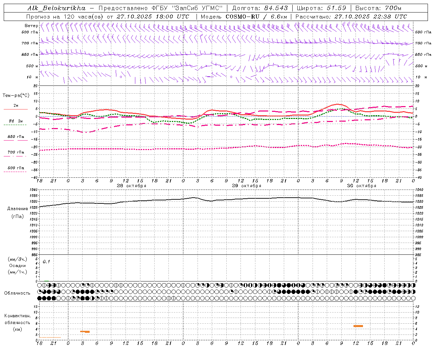The image size is (433, 346).
Task: Select the model label 'COSMO-RU / 6.6км'
Action: [x=256, y=17]
